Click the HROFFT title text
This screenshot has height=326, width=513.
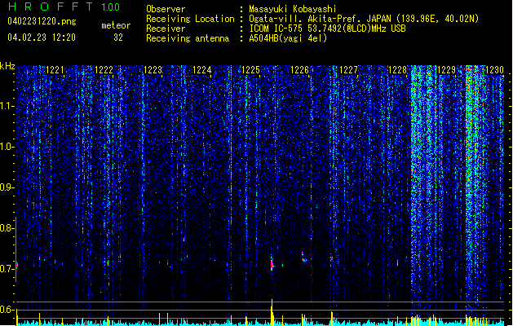pos(51,7)
